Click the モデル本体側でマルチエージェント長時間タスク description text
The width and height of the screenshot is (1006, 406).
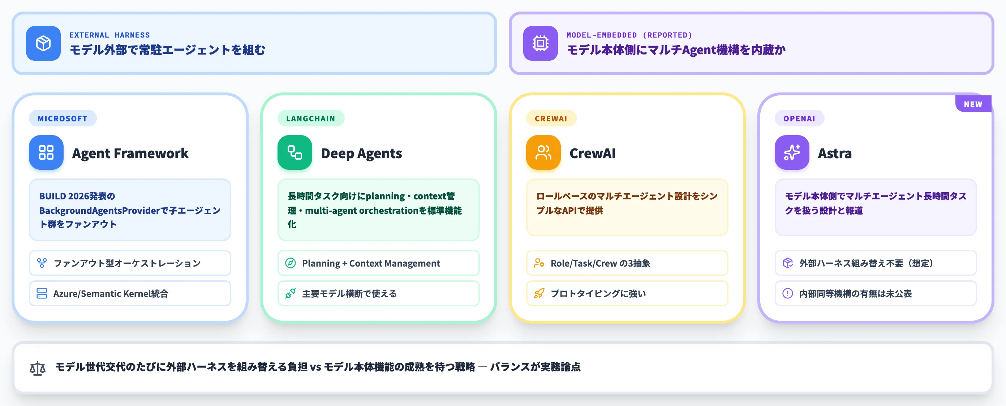(876, 203)
